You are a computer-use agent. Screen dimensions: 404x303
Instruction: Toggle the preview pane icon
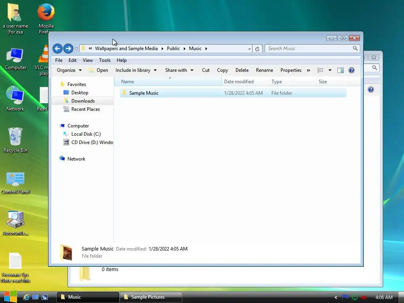pyautogui.click(x=340, y=70)
